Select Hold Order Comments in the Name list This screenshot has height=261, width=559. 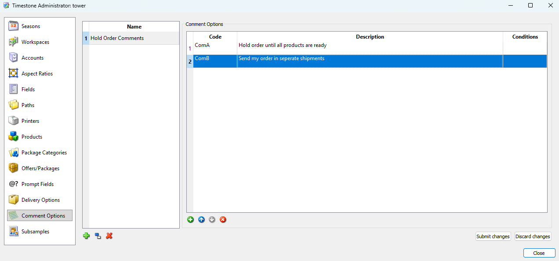click(x=116, y=38)
